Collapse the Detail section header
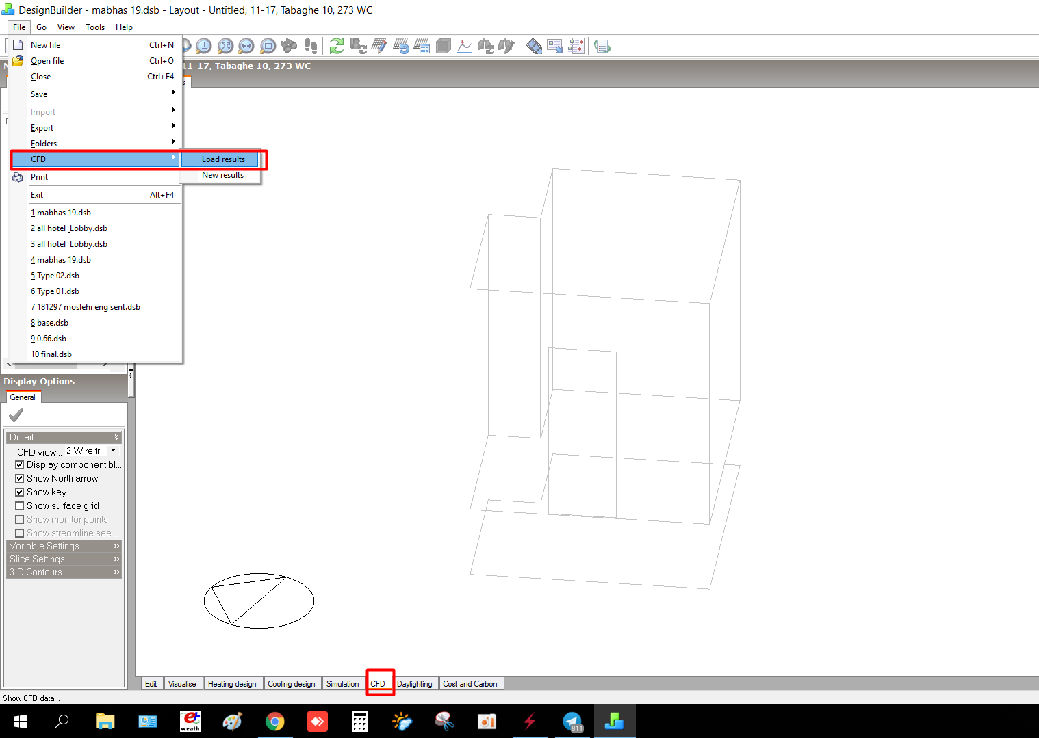This screenshot has height=738, width=1039. tap(64, 437)
